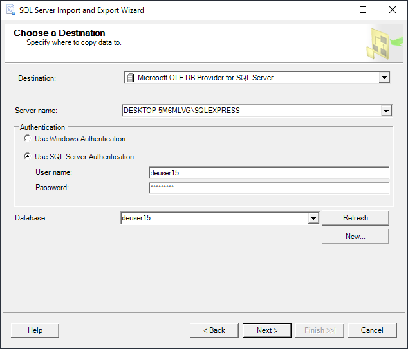Proceed with the Next > button
408x349 pixels.
(x=267, y=330)
